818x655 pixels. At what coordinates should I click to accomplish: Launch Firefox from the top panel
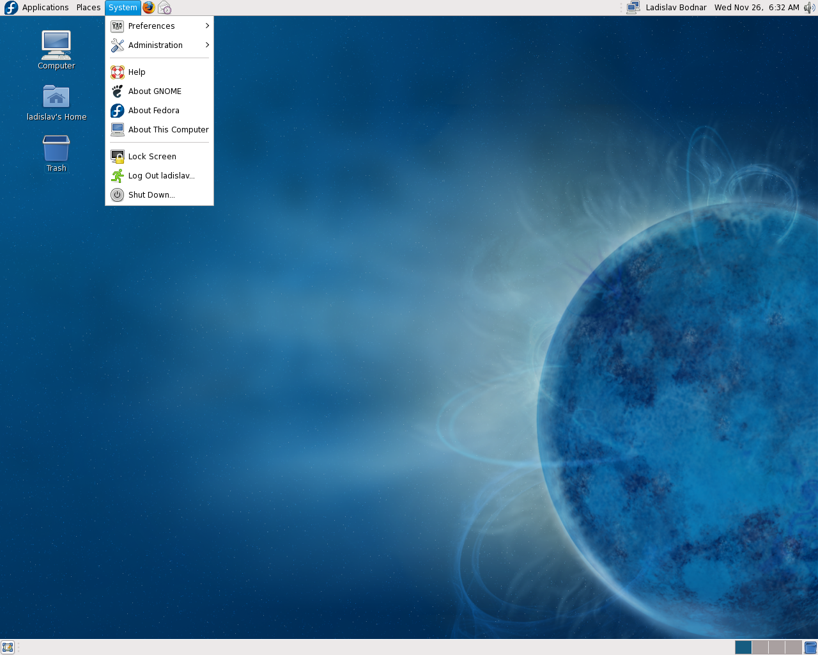coord(149,8)
